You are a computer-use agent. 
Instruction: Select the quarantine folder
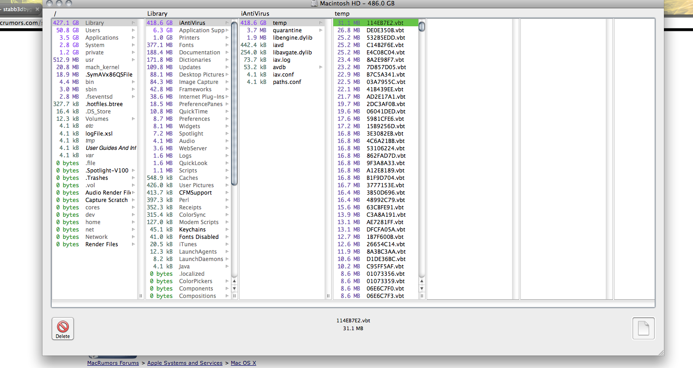pos(282,30)
